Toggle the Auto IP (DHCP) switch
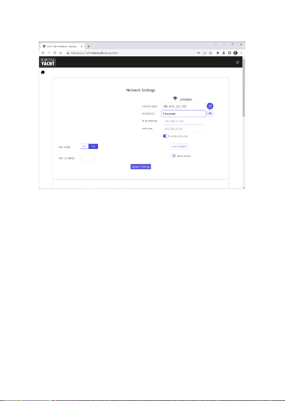Image resolution: width=285 pixels, height=401 pixels. (x=166, y=136)
